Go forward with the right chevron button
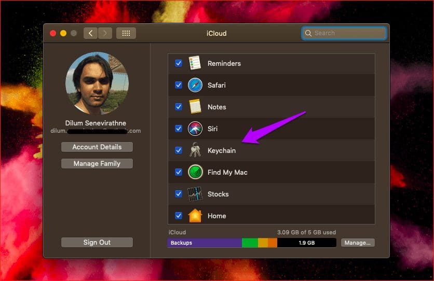The image size is (434, 281). (x=105, y=33)
